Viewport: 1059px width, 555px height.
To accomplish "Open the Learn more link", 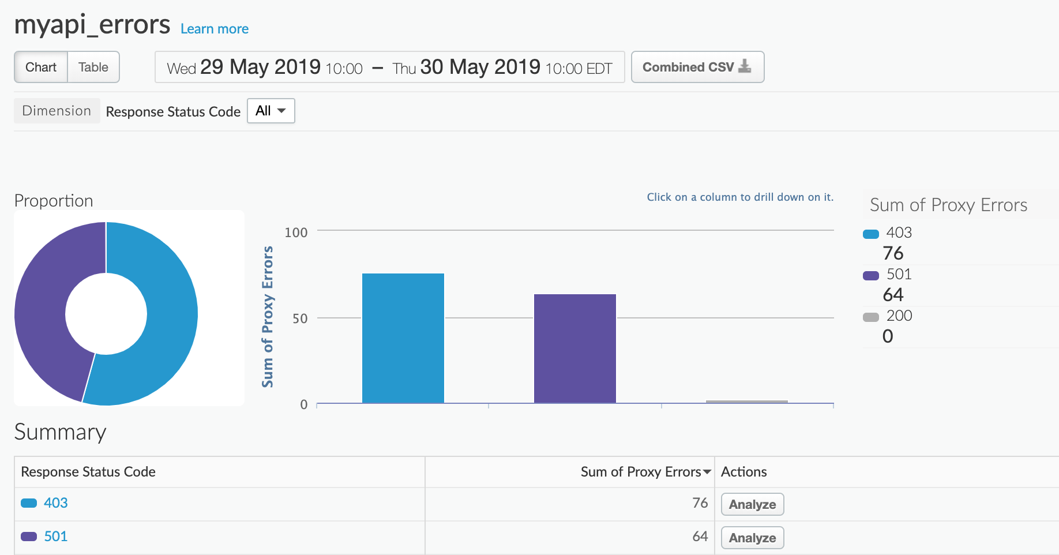I will point(214,29).
